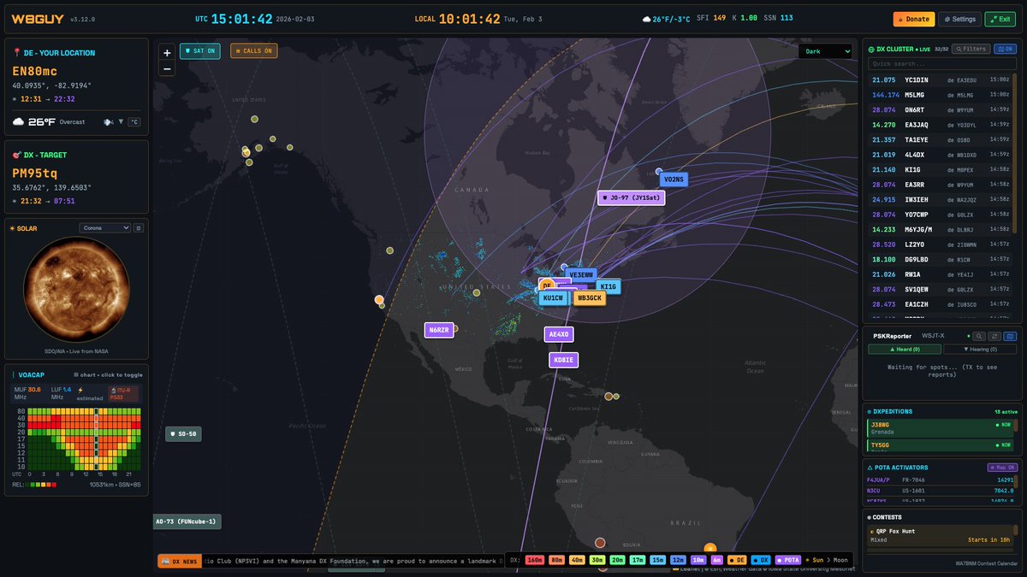Click the KU1CW callsign marker
Screen dimensions: 1027x577
[x=553, y=298]
